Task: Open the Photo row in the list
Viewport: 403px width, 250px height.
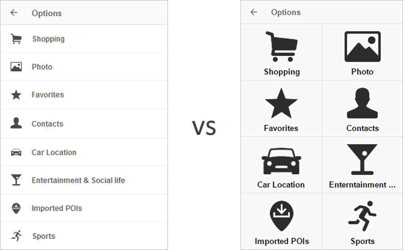Action: click(x=84, y=67)
